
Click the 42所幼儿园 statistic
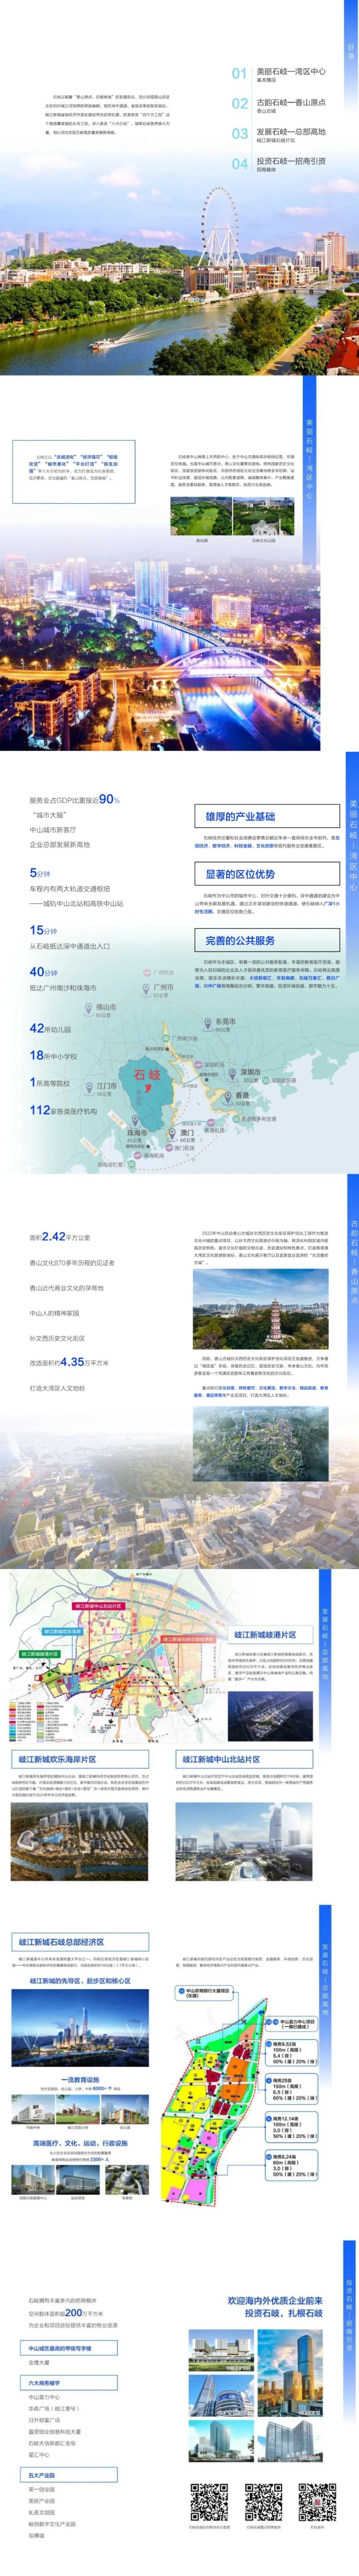(50, 1028)
